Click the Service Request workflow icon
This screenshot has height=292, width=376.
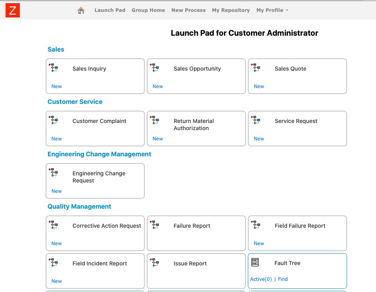click(x=256, y=120)
